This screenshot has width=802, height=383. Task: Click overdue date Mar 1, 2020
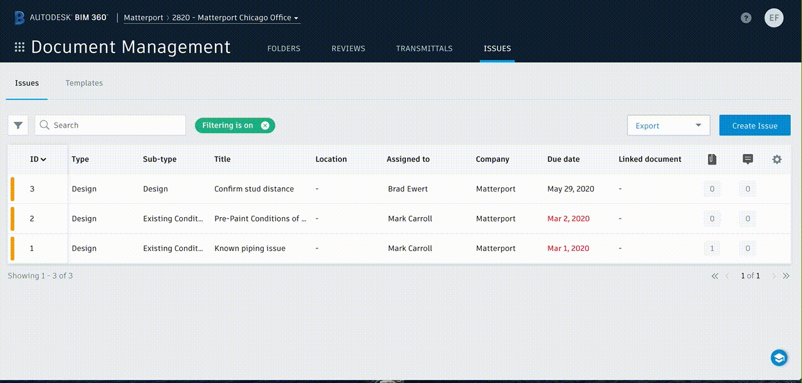[x=568, y=248]
